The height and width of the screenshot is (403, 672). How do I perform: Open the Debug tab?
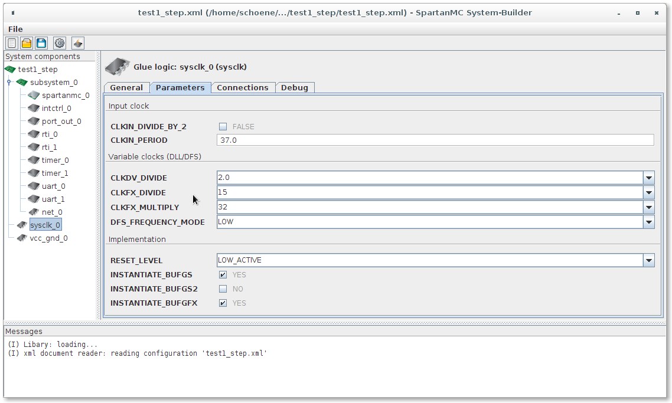click(295, 88)
